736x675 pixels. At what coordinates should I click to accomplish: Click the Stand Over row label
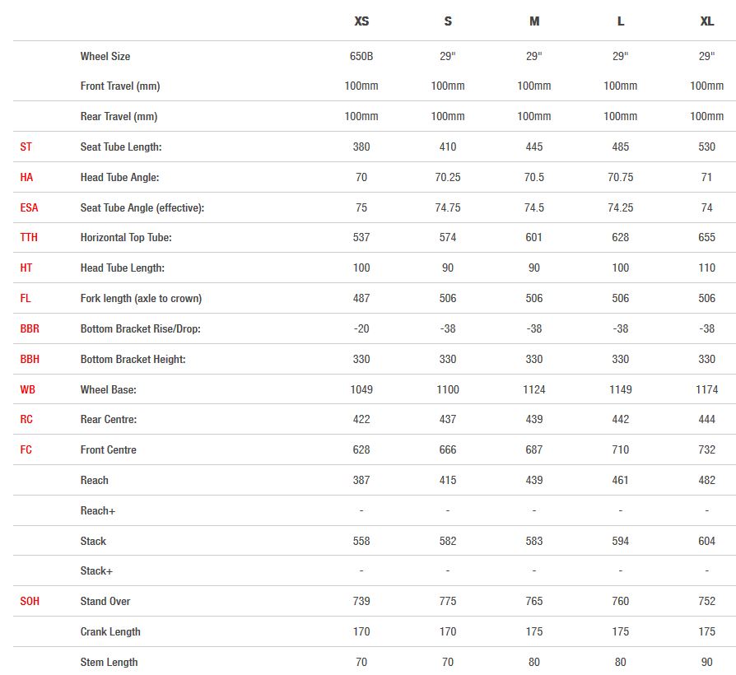click(105, 601)
